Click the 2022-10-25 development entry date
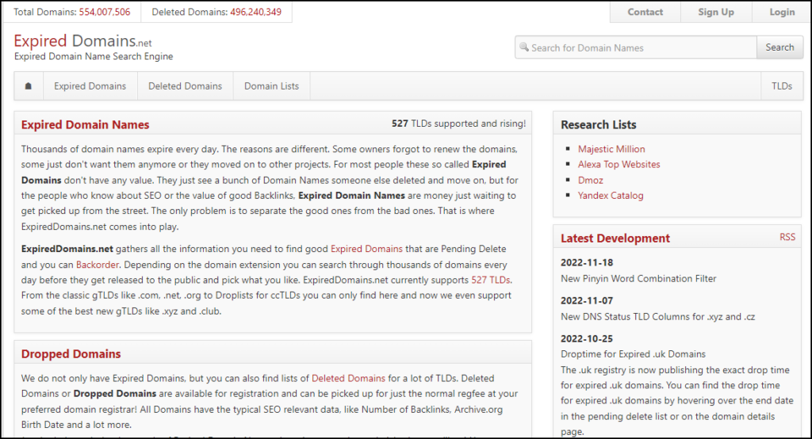The width and height of the screenshot is (812, 439). point(587,338)
